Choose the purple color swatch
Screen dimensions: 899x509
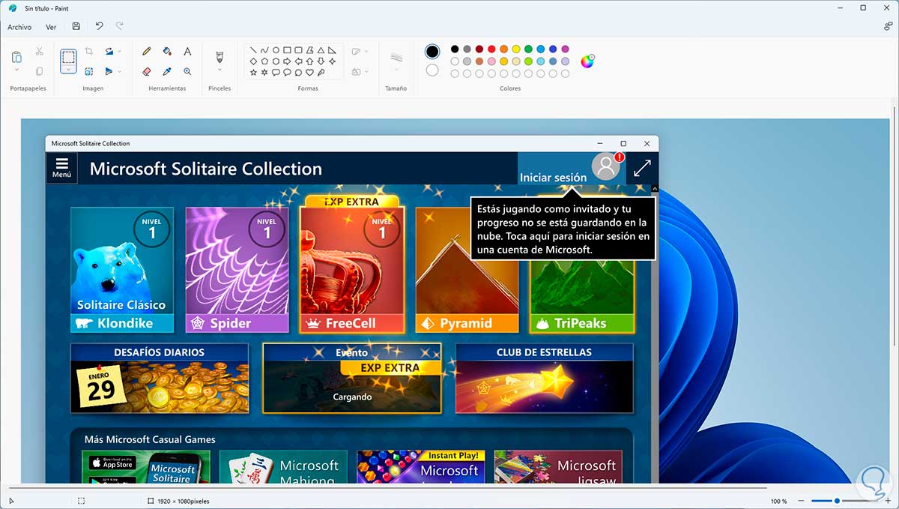tap(565, 49)
